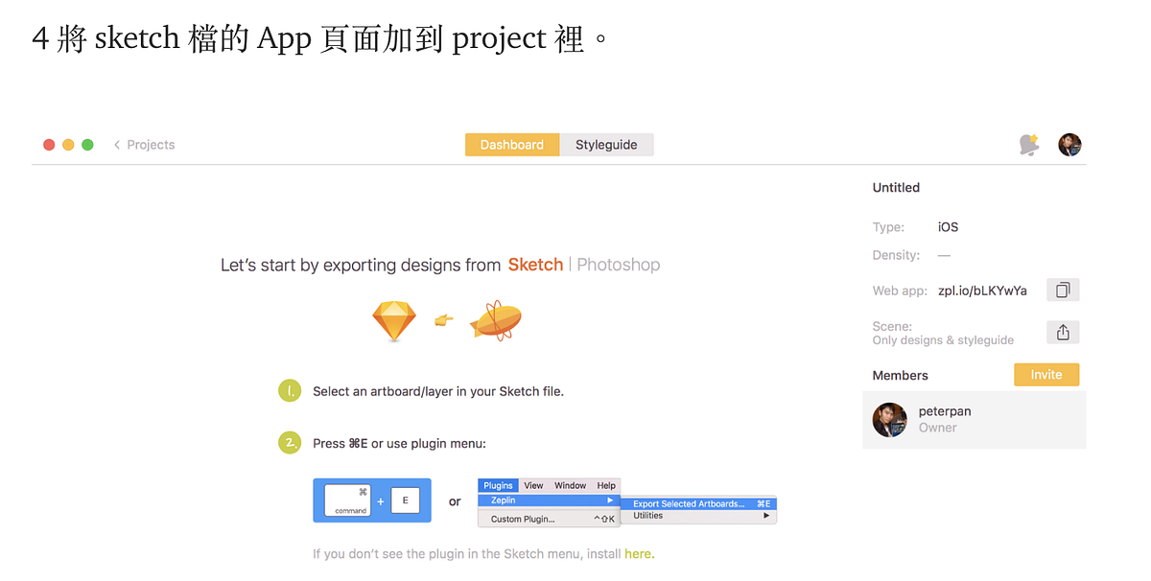Click the arrow icon between Sketch and Zeplin logos

pos(443,320)
